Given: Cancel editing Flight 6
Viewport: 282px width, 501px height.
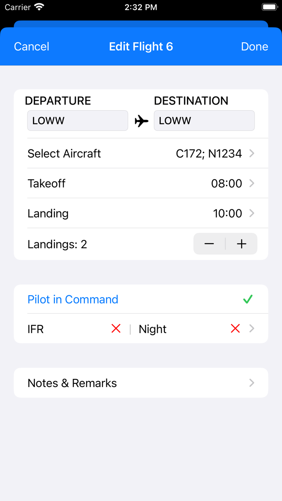Looking at the screenshot, I should click(31, 46).
